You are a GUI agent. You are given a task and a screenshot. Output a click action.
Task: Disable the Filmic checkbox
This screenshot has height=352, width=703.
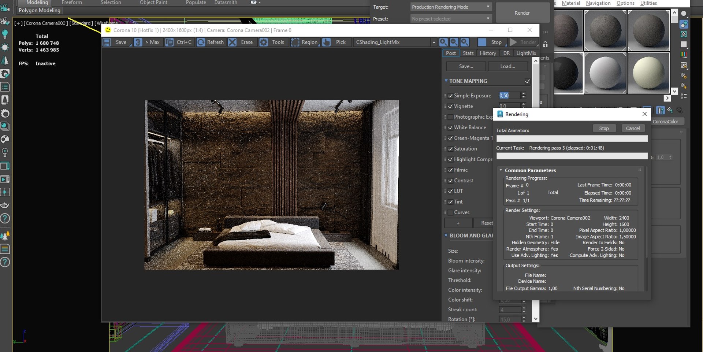coord(450,170)
